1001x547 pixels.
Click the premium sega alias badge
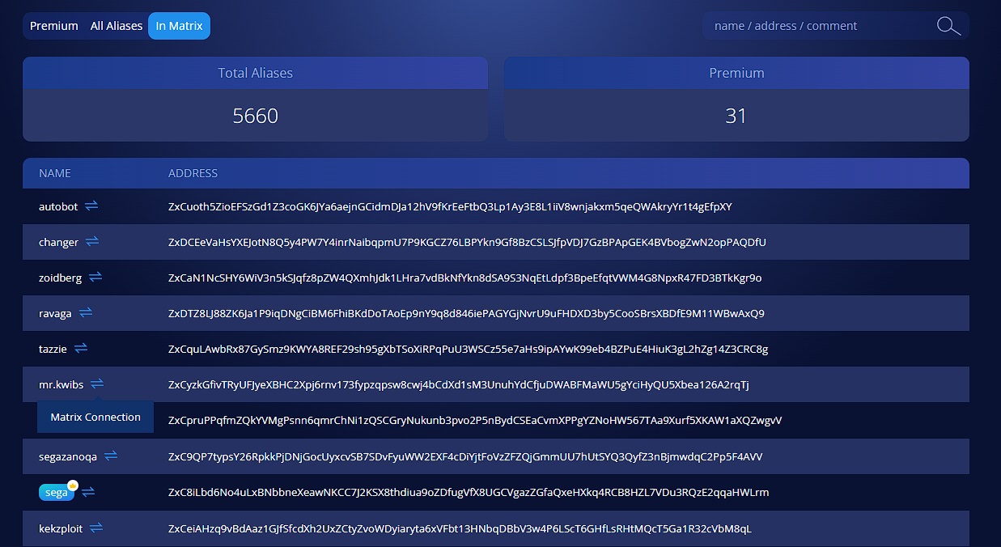[57, 493]
